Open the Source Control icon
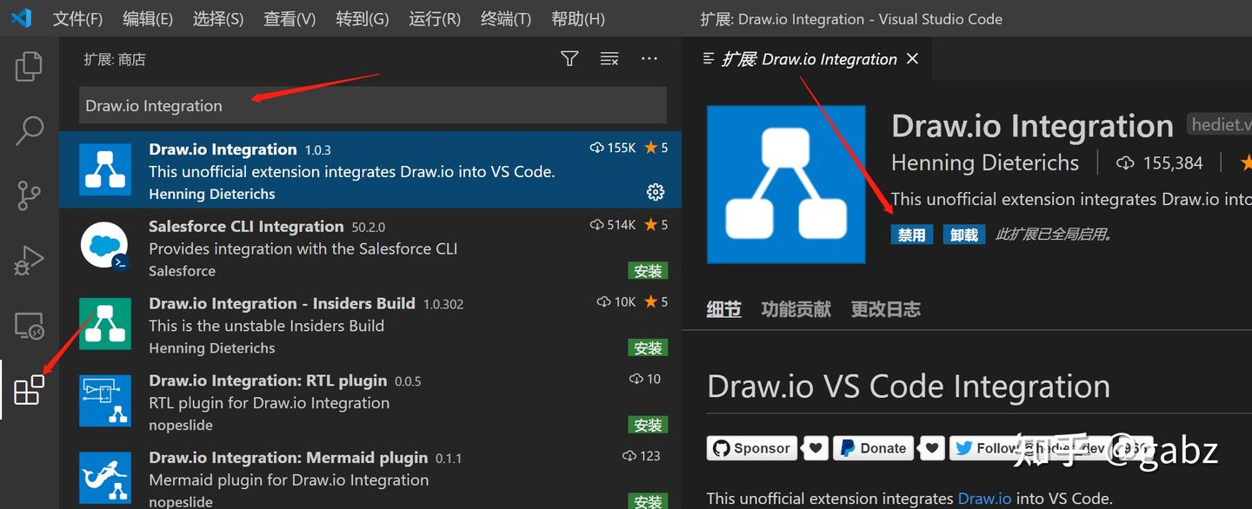This screenshot has height=509, width=1252. pyautogui.click(x=29, y=195)
